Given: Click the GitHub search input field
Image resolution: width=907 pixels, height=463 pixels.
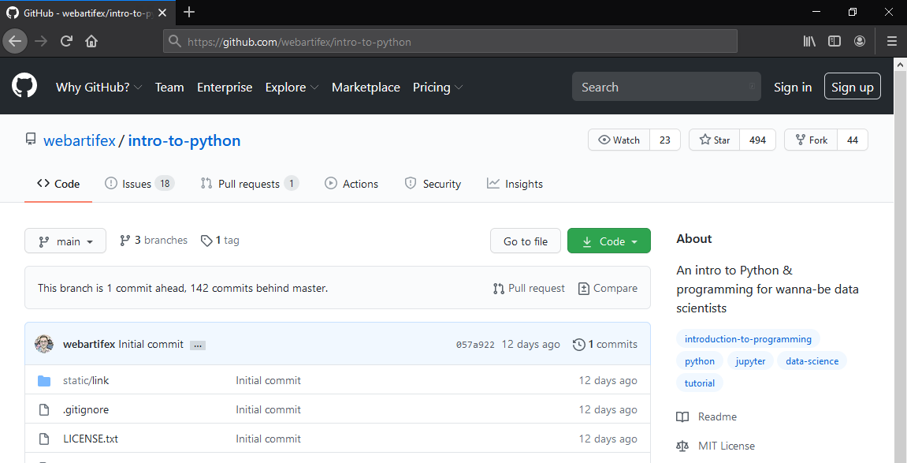Looking at the screenshot, I should (666, 87).
